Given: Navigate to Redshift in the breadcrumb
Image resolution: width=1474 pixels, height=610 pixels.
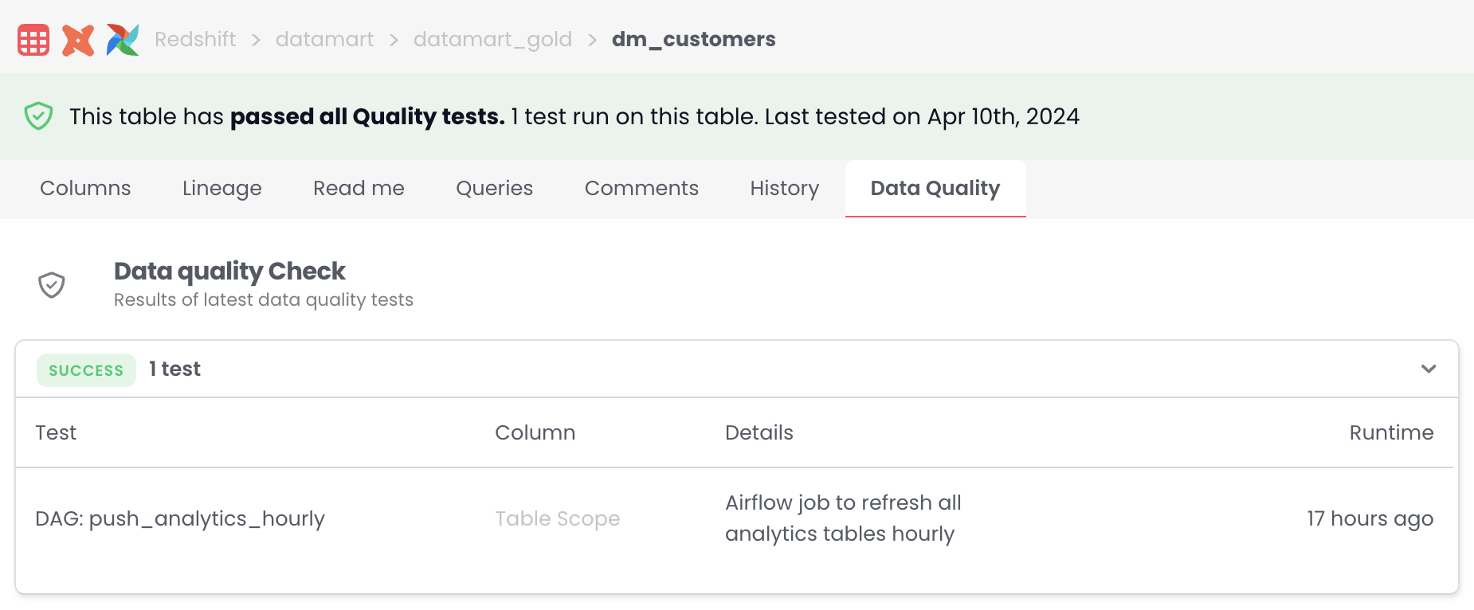Looking at the screenshot, I should click(195, 40).
